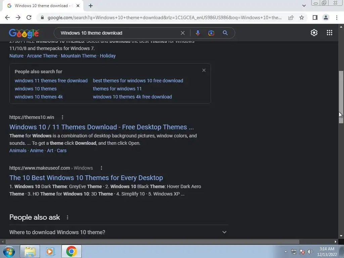Open the Windows Start menu
This screenshot has width=344, height=258.
coord(9,251)
